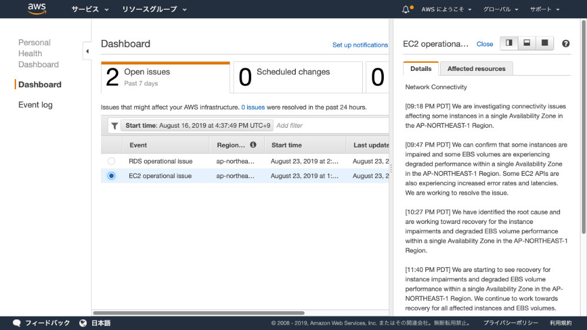Viewport: 587px width, 330px height.
Task: Click the RDS row region cell
Action: coord(235,161)
